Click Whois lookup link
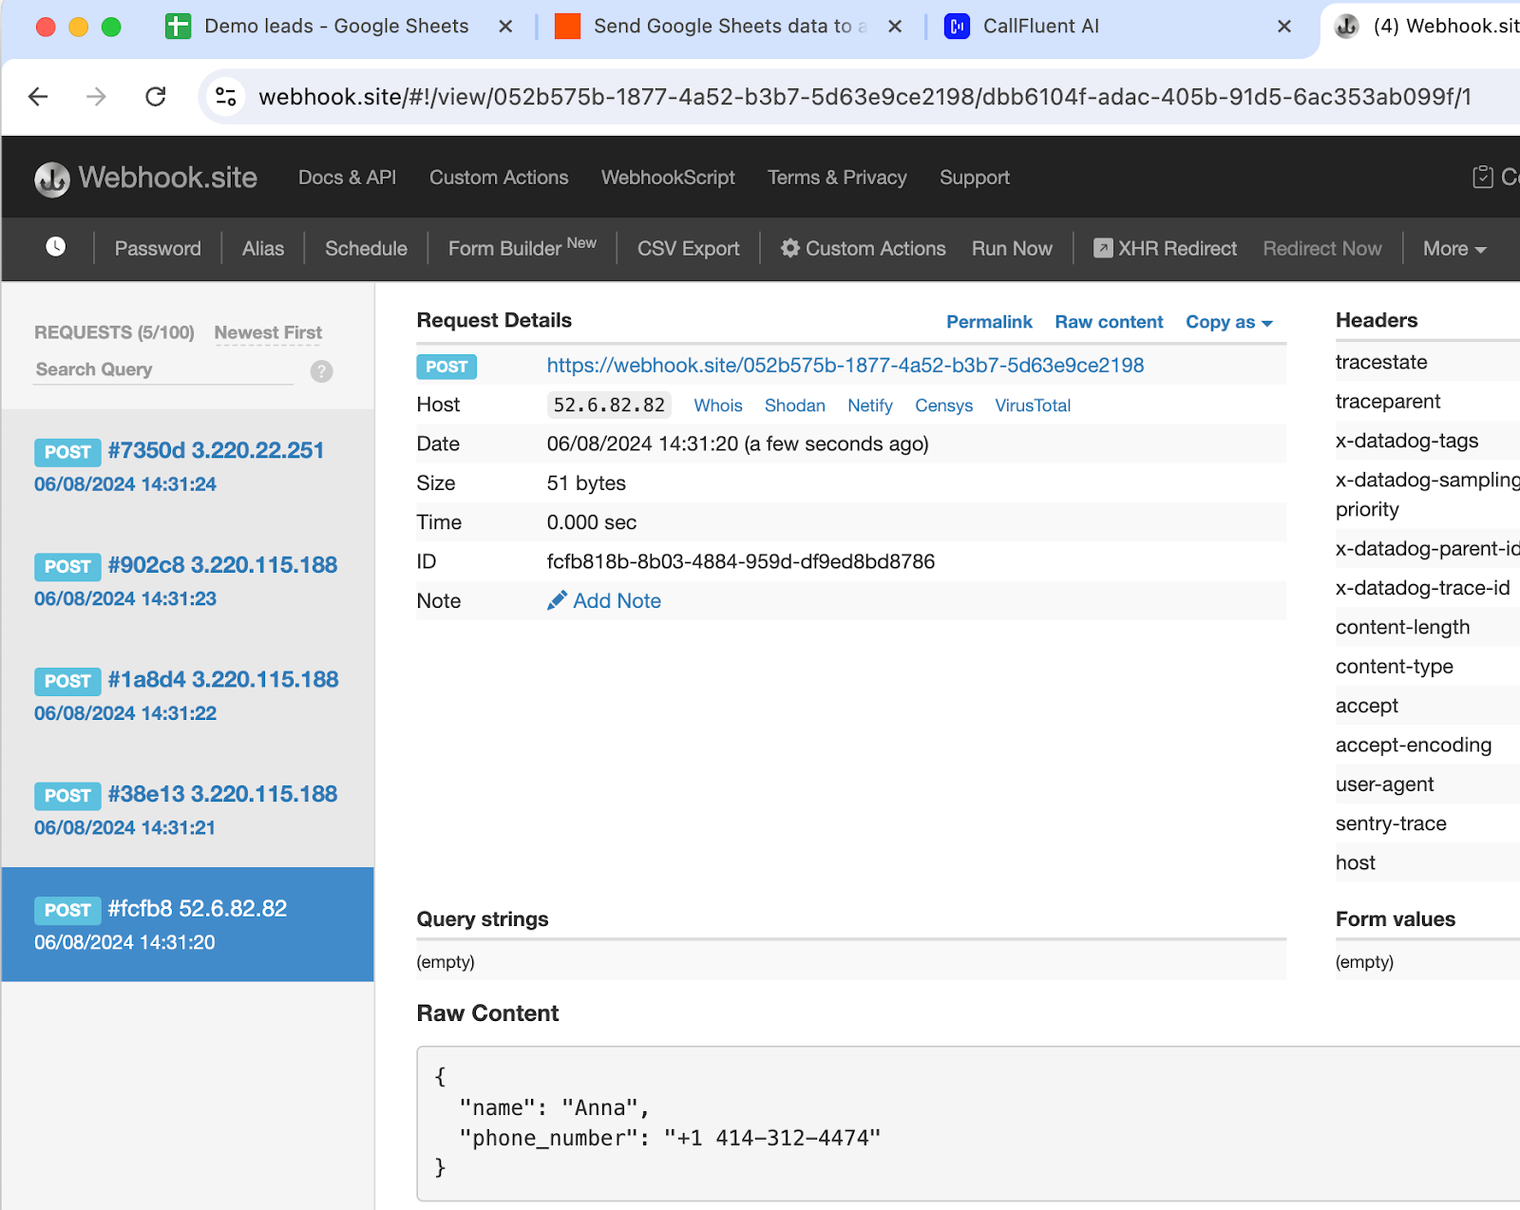Viewport: 1520px width, 1210px height. pos(718,406)
